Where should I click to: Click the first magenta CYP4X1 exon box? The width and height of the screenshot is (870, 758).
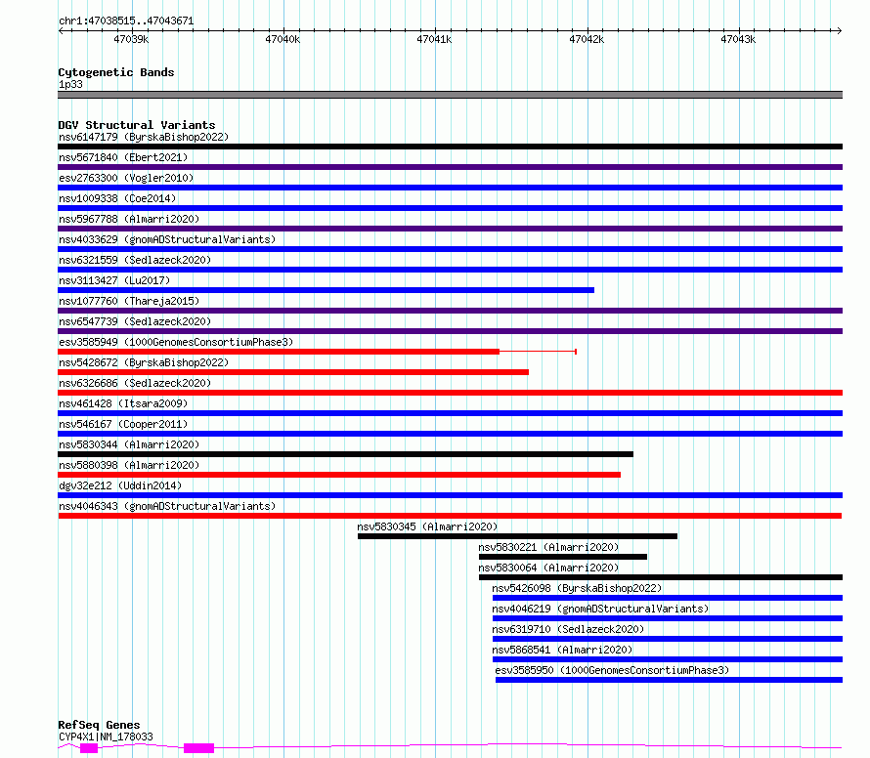pyautogui.click(x=89, y=748)
